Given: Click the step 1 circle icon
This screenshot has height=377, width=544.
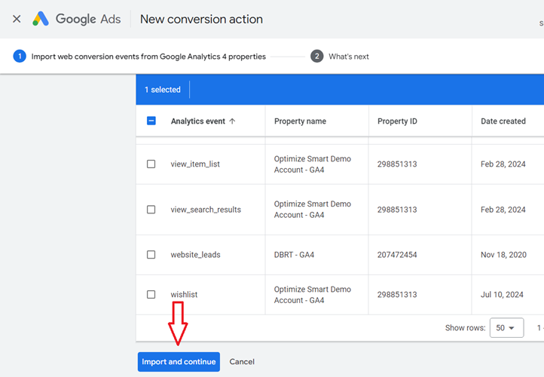Looking at the screenshot, I should click(x=20, y=57).
